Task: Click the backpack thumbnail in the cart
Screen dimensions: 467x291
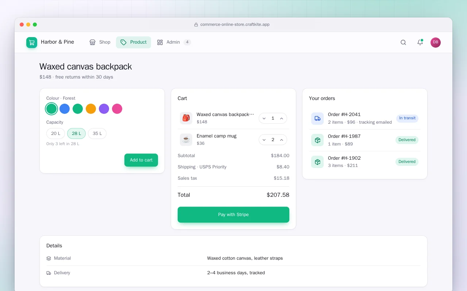Action: [186, 118]
